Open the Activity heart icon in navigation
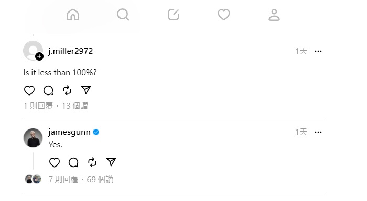The height and width of the screenshot is (201, 367). (224, 15)
